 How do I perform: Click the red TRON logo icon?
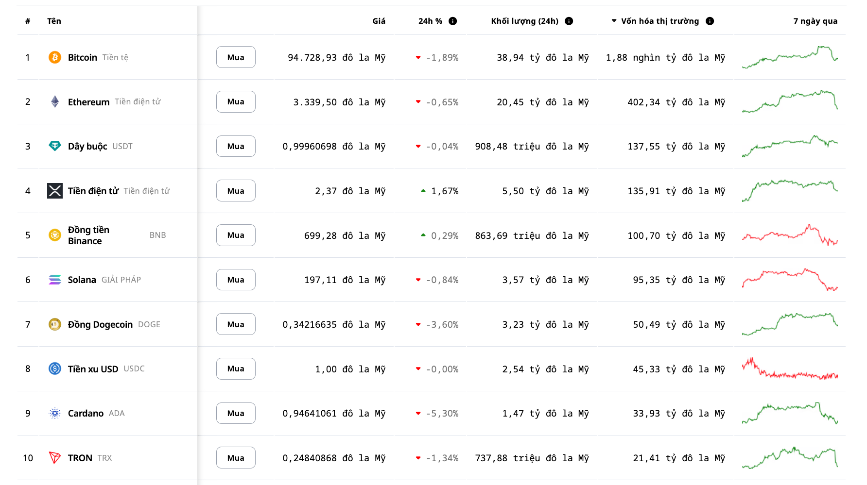click(55, 458)
